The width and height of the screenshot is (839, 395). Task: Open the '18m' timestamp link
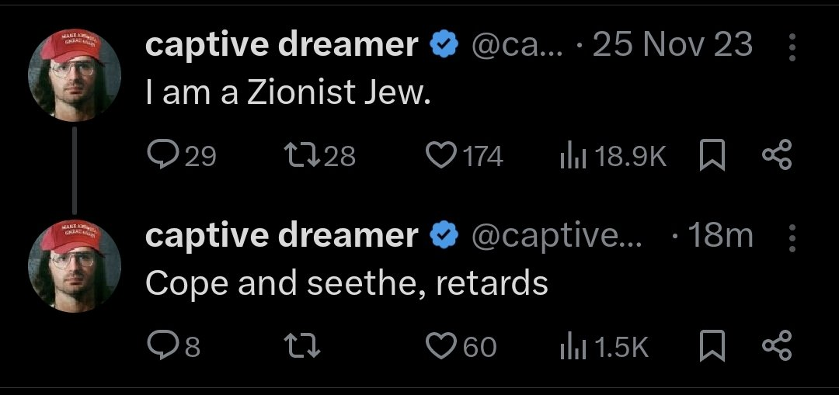pos(720,236)
